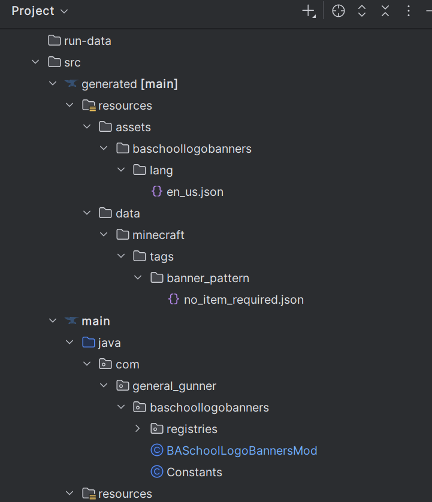432x502 pixels.
Task: Select the "banner_pattern" label
Action: click(208, 279)
